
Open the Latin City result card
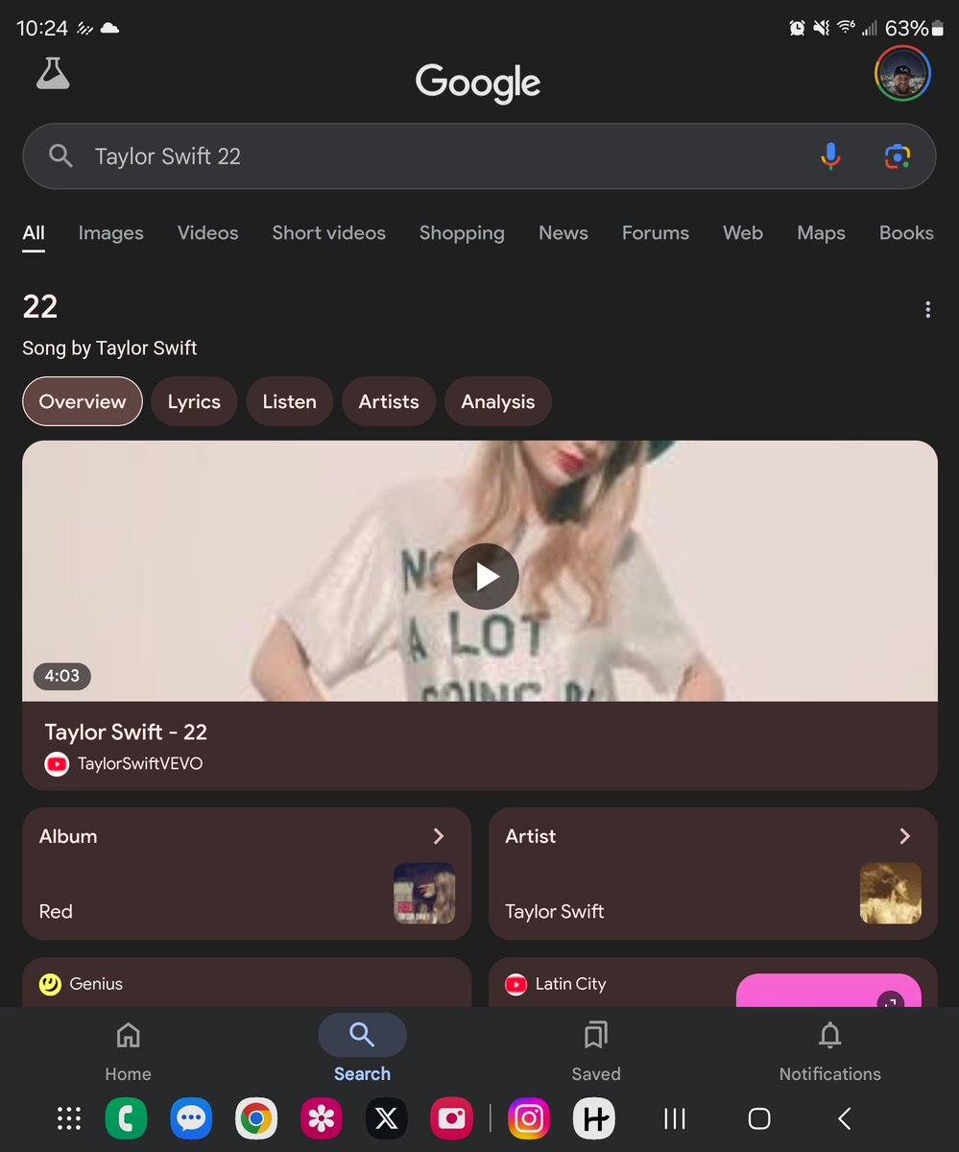point(712,982)
